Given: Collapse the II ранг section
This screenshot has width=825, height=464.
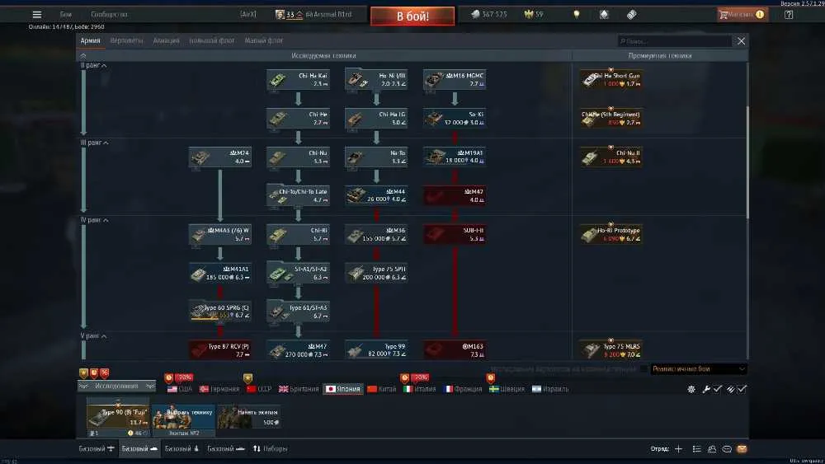Looking at the screenshot, I should click(93, 65).
